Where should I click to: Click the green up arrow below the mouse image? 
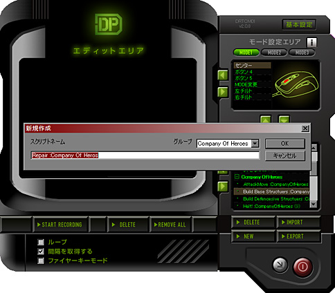tap(266, 120)
